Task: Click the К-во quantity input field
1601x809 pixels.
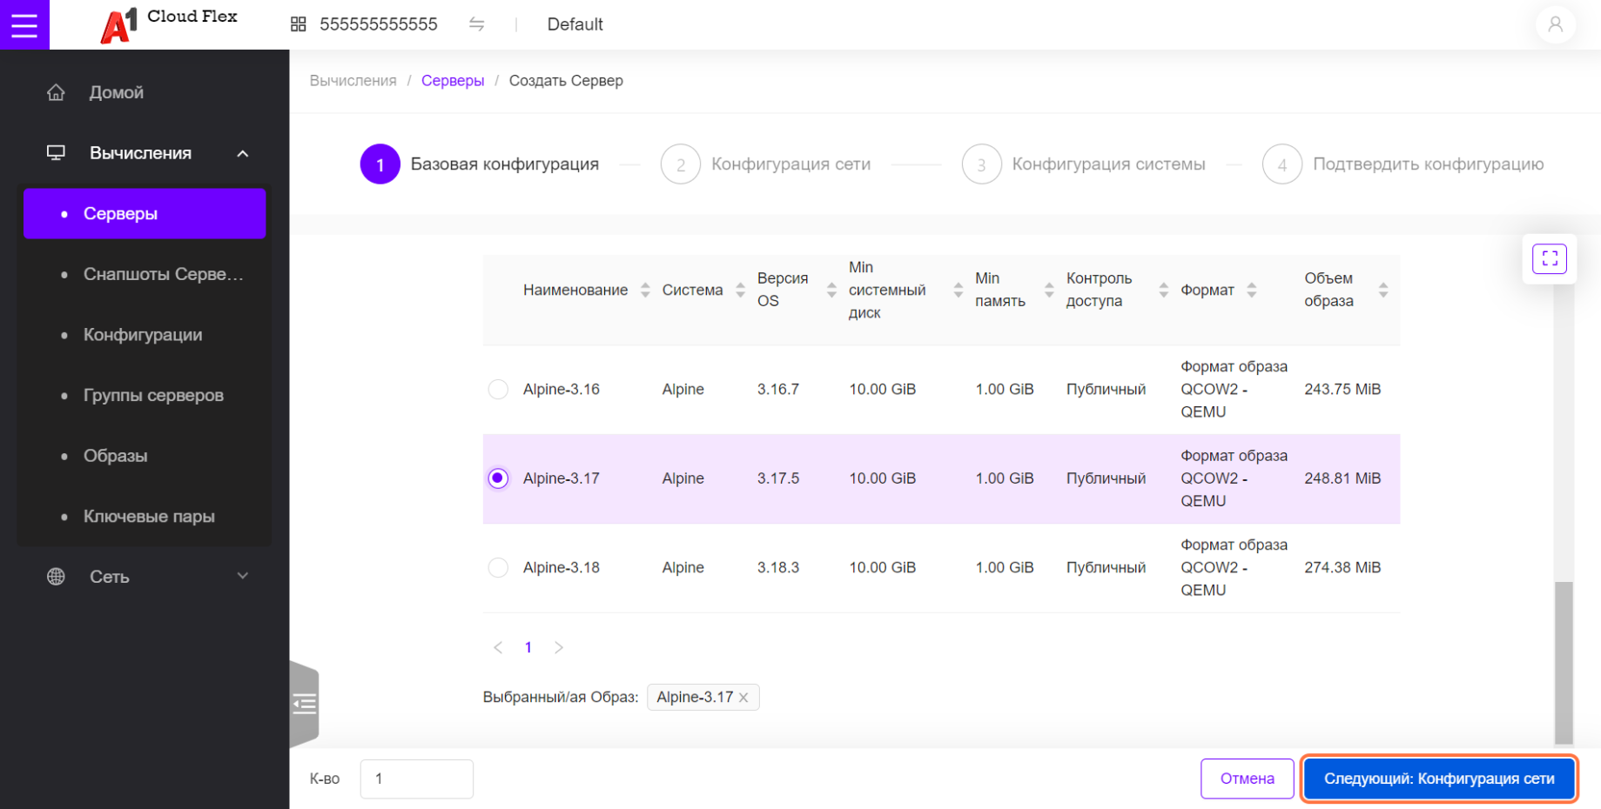Action: click(417, 779)
